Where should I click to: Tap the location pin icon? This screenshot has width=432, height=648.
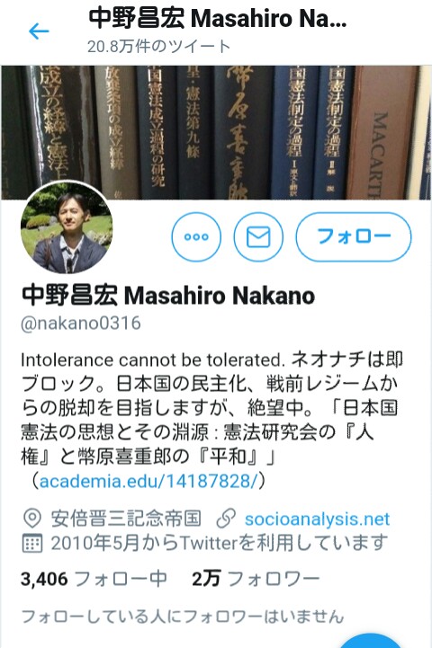[x=32, y=519]
